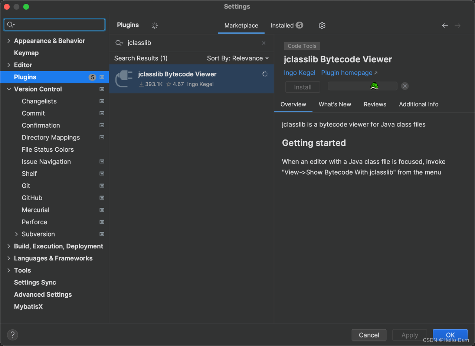Clear the jclasslib plugin search text
The width and height of the screenshot is (475, 346).
pyautogui.click(x=263, y=43)
